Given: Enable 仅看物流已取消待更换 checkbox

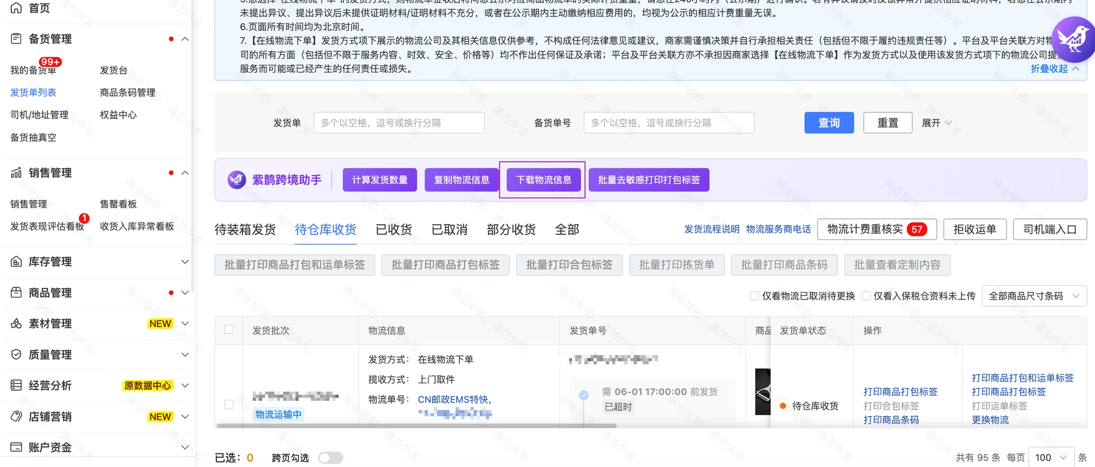Looking at the screenshot, I should 754,295.
